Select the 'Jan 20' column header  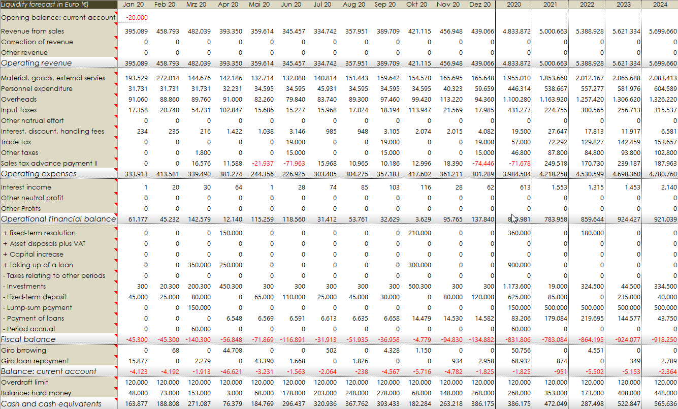pos(134,5)
